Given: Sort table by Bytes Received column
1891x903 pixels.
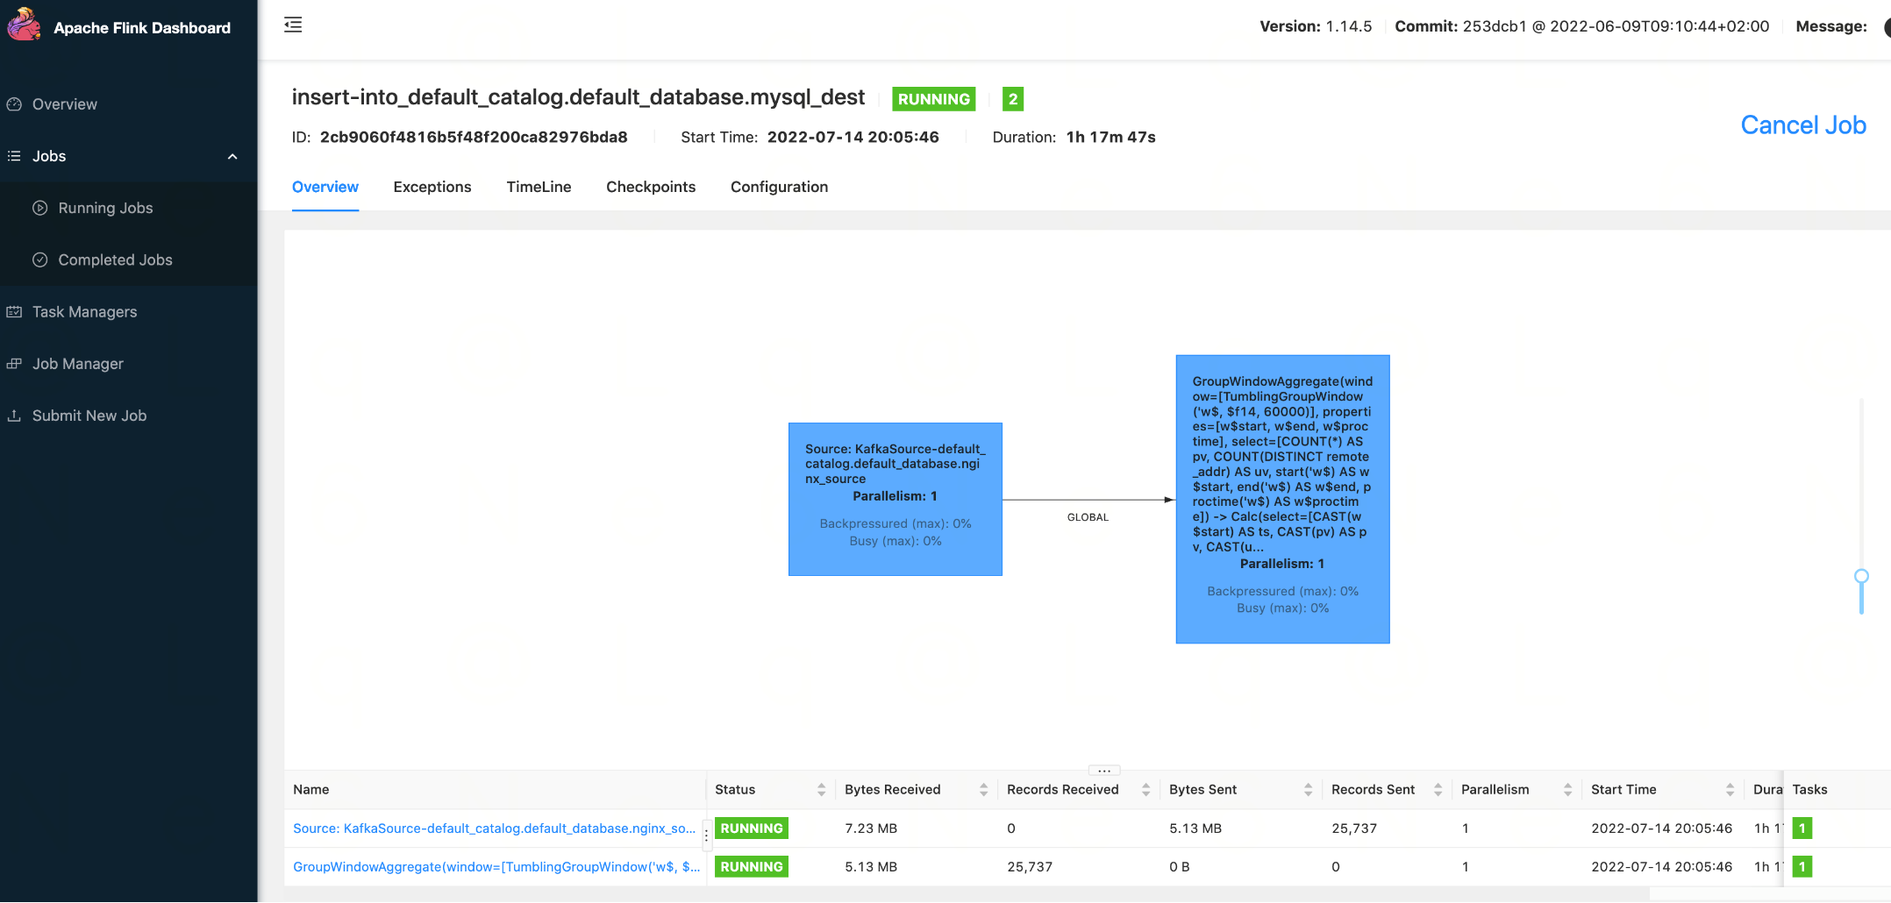Looking at the screenshot, I should (983, 790).
